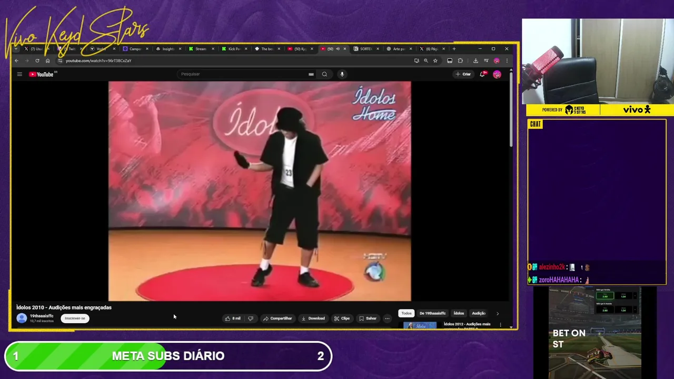The width and height of the screenshot is (674, 379).
Task: Click the video player to pause
Action: coord(260,191)
